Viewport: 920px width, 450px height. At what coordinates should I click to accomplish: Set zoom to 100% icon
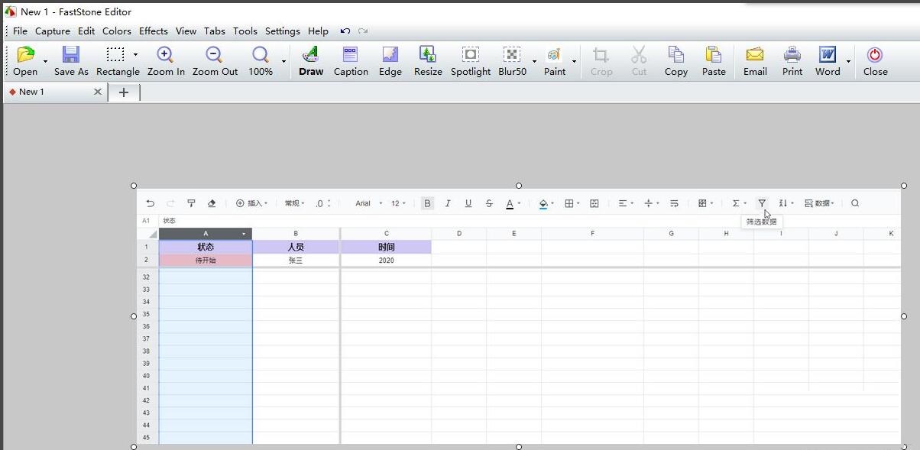tap(261, 55)
